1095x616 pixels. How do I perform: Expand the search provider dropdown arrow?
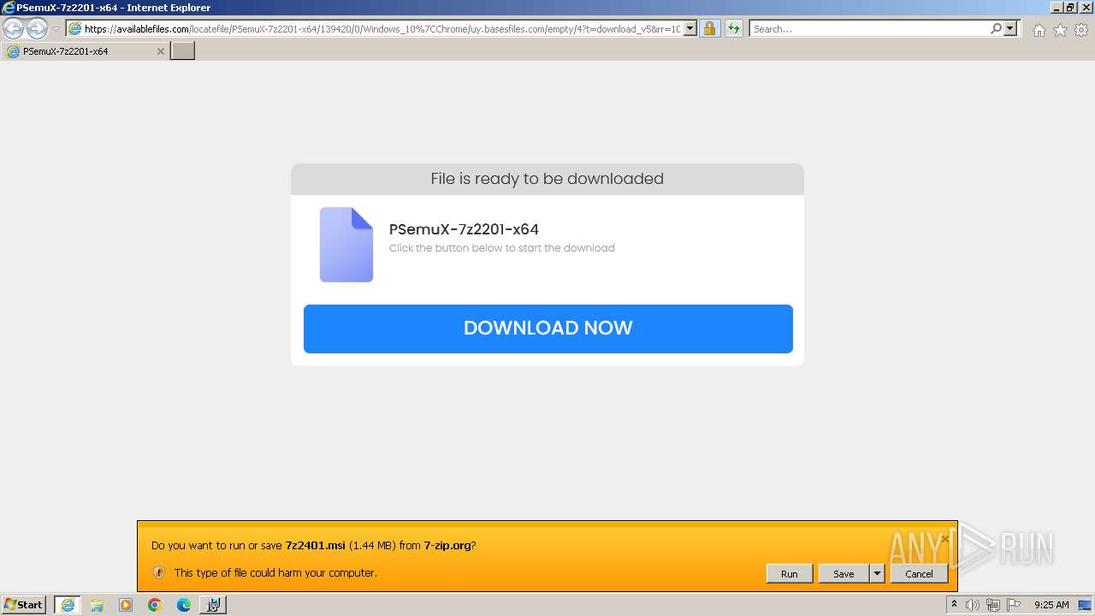pos(1010,28)
